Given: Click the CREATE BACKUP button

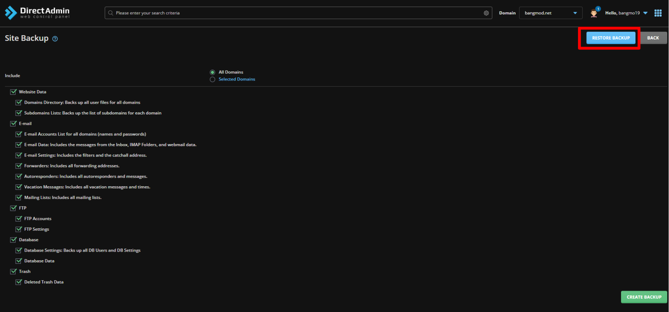Looking at the screenshot, I should pos(644,297).
